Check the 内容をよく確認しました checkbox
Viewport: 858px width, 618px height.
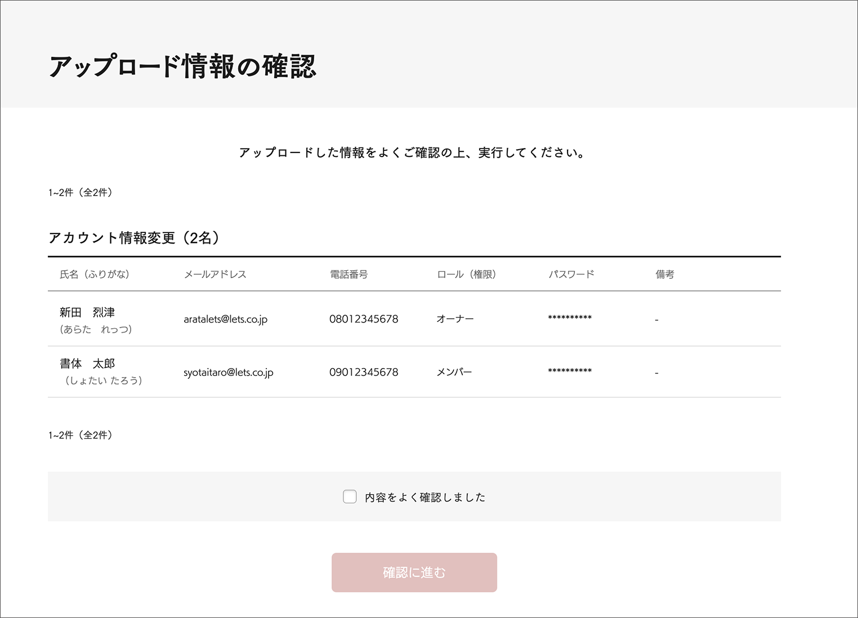pyautogui.click(x=350, y=497)
